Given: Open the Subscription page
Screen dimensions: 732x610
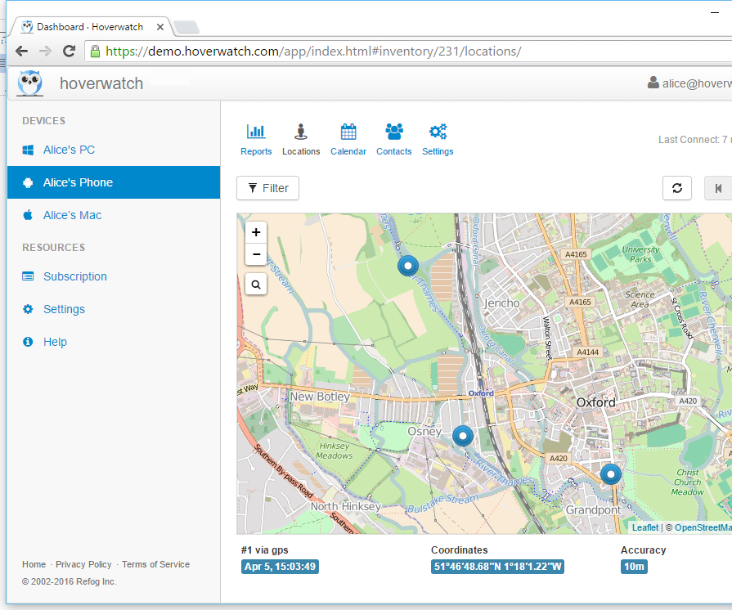Looking at the screenshot, I should pos(74,276).
